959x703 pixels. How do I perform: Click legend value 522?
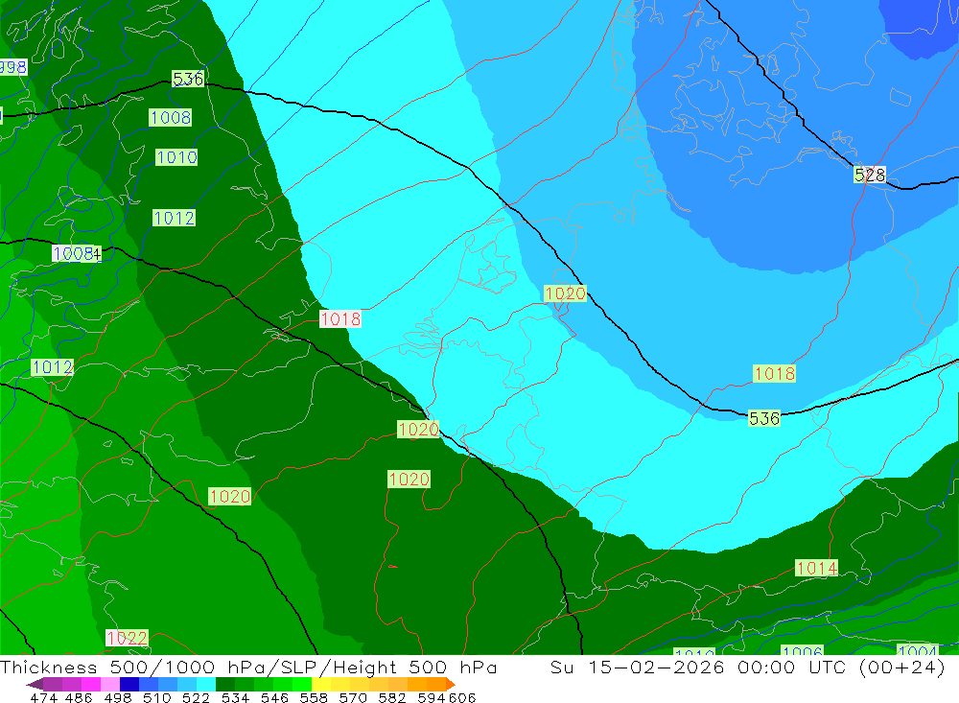pos(197,697)
